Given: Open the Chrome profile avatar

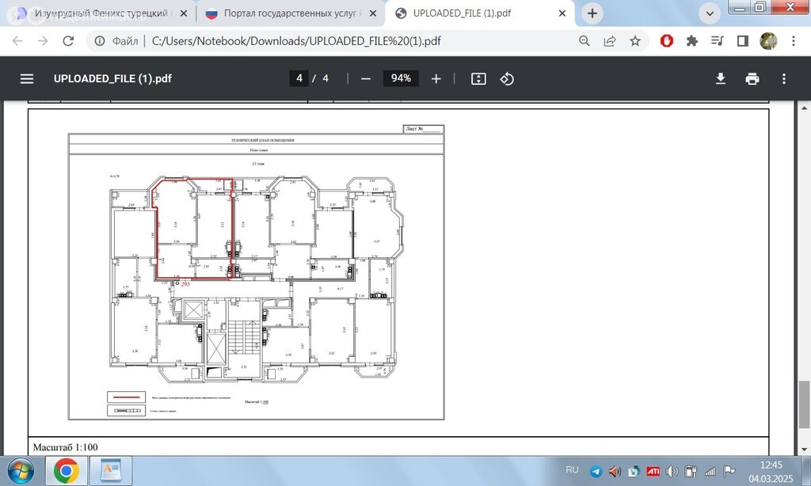Looking at the screenshot, I should click(768, 41).
